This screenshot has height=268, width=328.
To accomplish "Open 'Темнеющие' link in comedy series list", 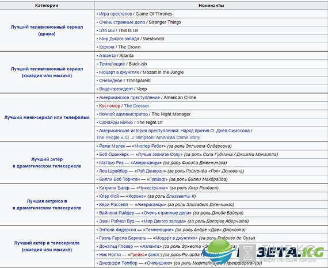I will (112, 64).
